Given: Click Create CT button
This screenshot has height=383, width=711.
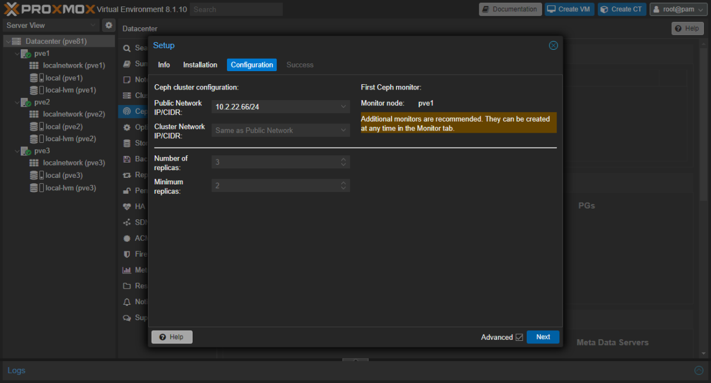Looking at the screenshot, I should click(x=622, y=9).
